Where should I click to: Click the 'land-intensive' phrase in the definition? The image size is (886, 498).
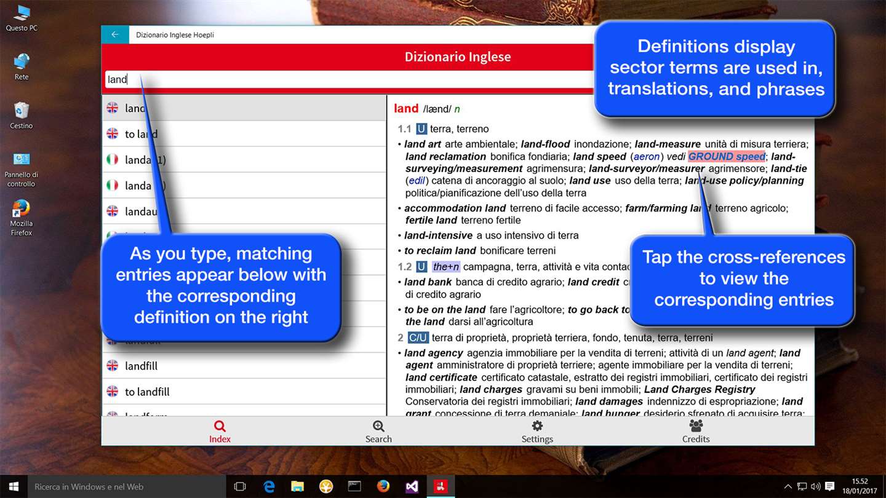click(x=438, y=235)
